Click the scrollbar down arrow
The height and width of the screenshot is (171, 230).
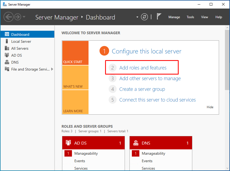pos(227,168)
